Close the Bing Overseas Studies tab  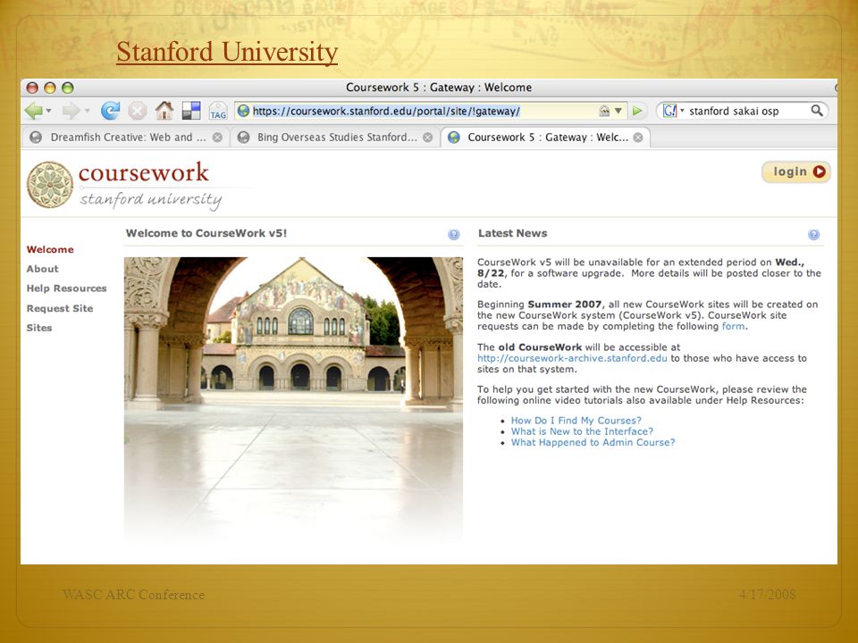428,138
